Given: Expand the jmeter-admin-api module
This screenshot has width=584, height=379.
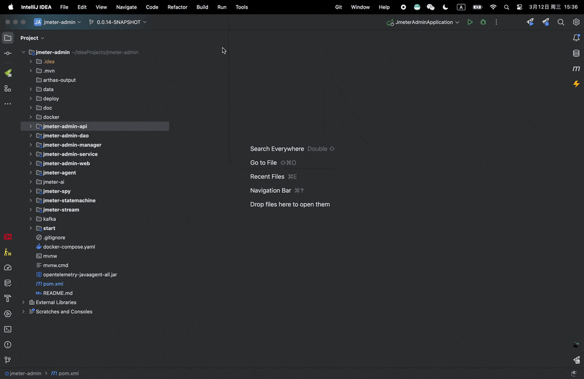Looking at the screenshot, I should (x=31, y=127).
